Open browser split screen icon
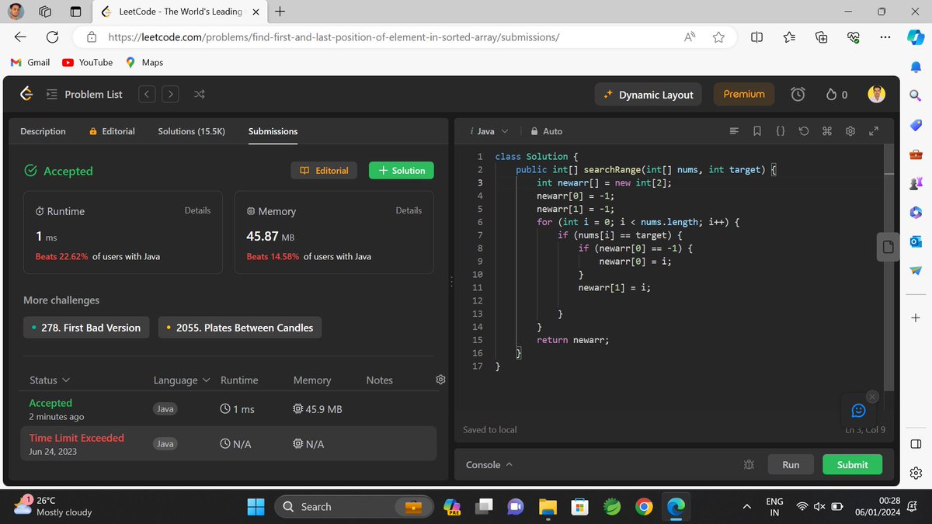Image resolution: width=932 pixels, height=524 pixels. 757,36
